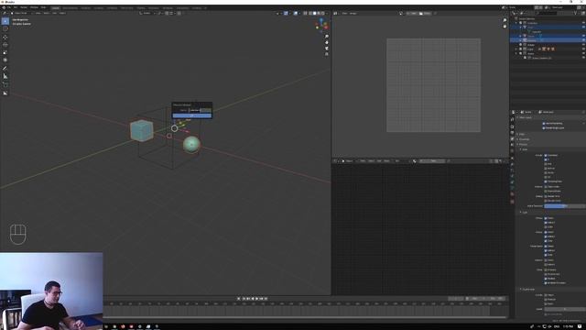
Task: Collapse the View Layer panel
Action: (x=525, y=117)
